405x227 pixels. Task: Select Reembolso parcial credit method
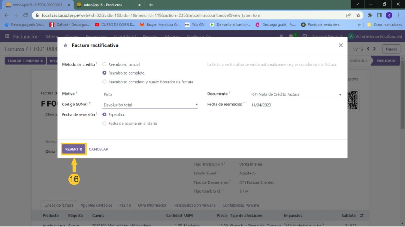[x=104, y=64]
